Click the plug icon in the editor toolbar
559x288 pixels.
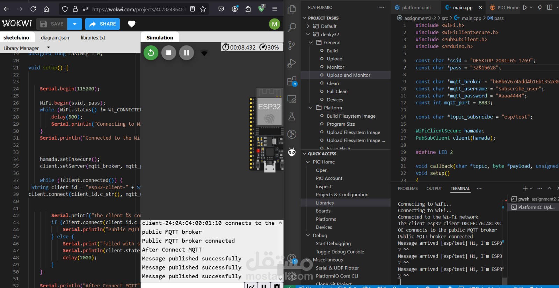(540, 7)
